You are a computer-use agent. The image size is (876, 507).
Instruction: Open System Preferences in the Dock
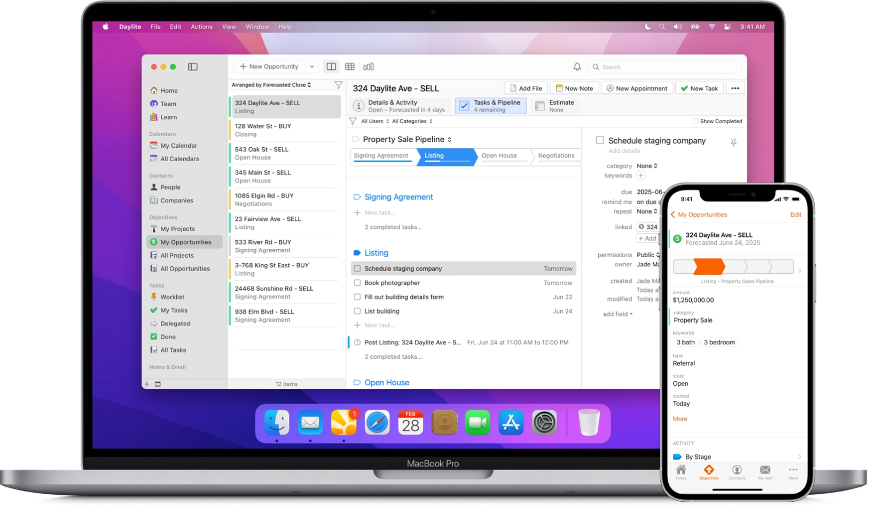(x=544, y=423)
